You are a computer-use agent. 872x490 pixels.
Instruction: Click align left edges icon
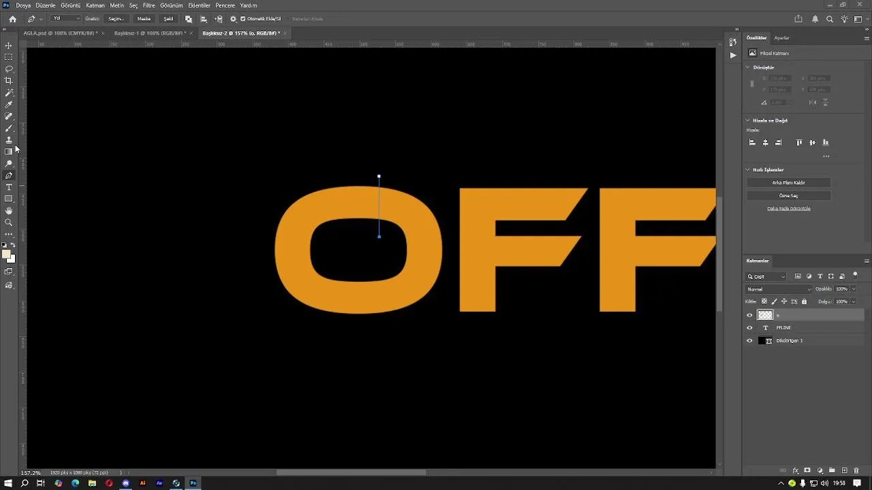(752, 142)
